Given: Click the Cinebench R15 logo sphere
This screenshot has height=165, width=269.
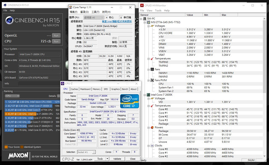Looking at the screenshot, I should coord(9,21).
